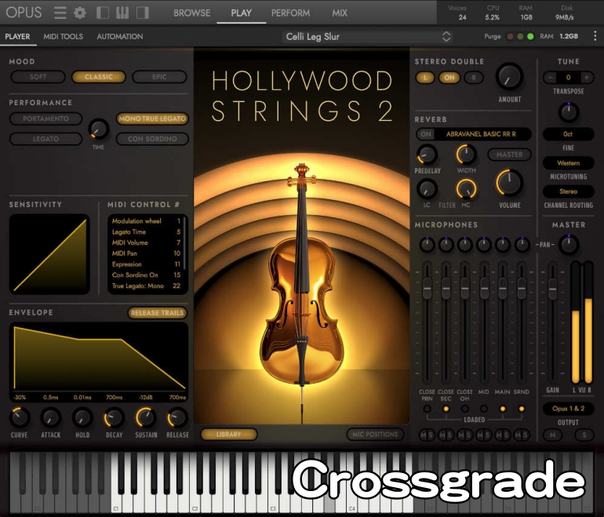This screenshot has height=517, width=604.
Task: Toggle the virtual keyboard panel icon
Action: 122,13
